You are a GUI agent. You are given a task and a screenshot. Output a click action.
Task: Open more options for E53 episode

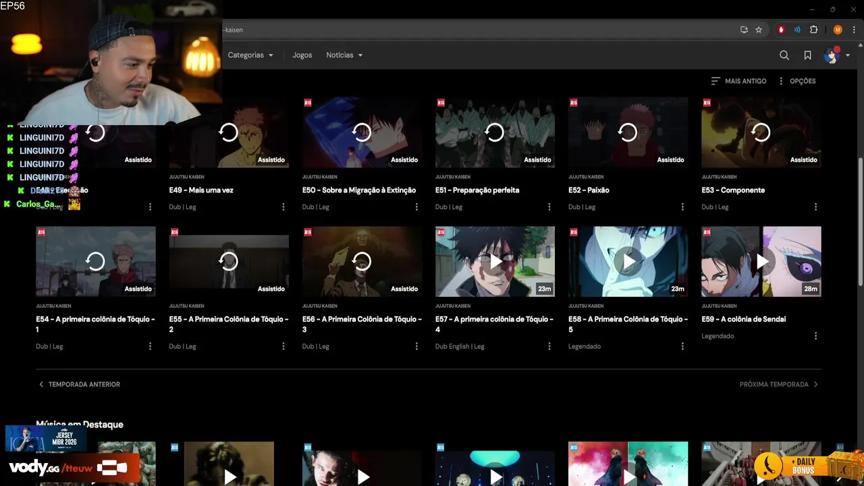[815, 207]
